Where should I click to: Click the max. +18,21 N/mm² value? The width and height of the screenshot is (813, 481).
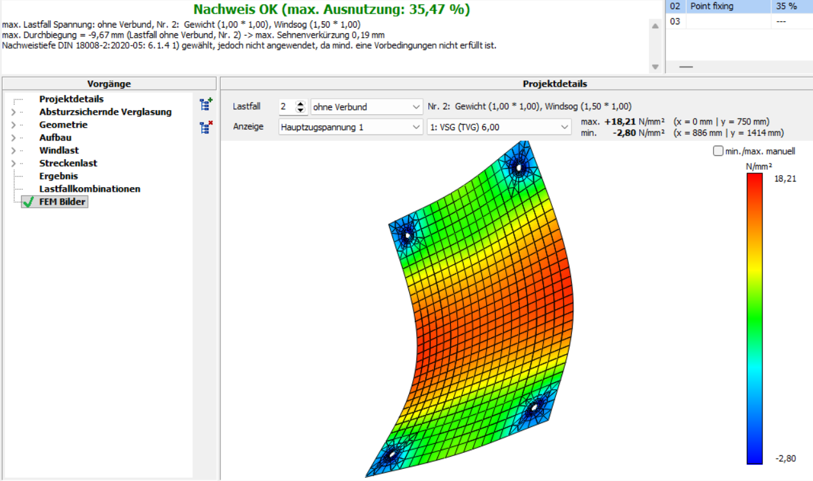pos(633,121)
